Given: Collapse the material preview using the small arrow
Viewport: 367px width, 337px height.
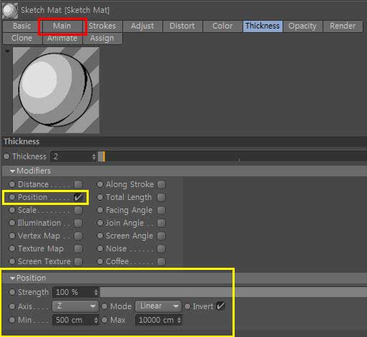Looking at the screenshot, I should tap(8, 51).
